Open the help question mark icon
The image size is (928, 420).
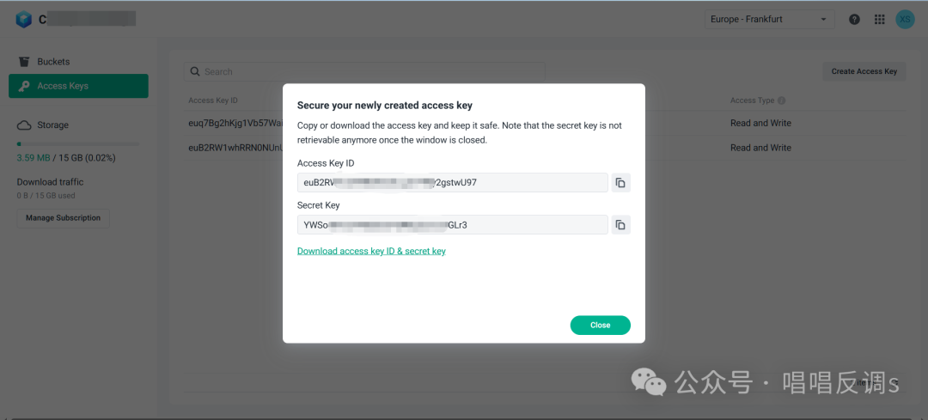(854, 19)
